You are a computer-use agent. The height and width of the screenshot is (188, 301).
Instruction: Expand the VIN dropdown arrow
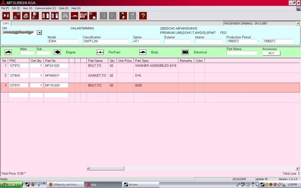pyautogui.click(x=40, y=32)
